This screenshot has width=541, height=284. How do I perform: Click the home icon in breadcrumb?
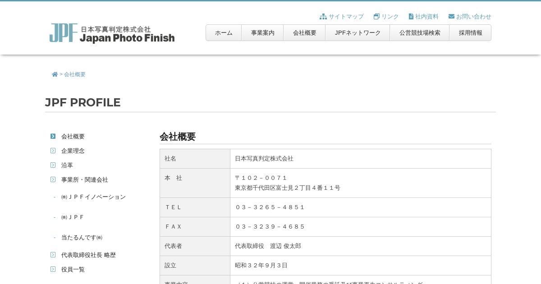[55, 74]
